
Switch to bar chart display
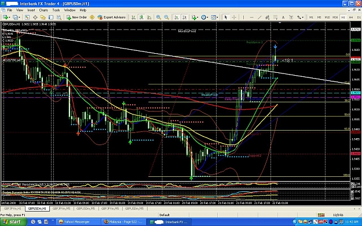[133, 17]
